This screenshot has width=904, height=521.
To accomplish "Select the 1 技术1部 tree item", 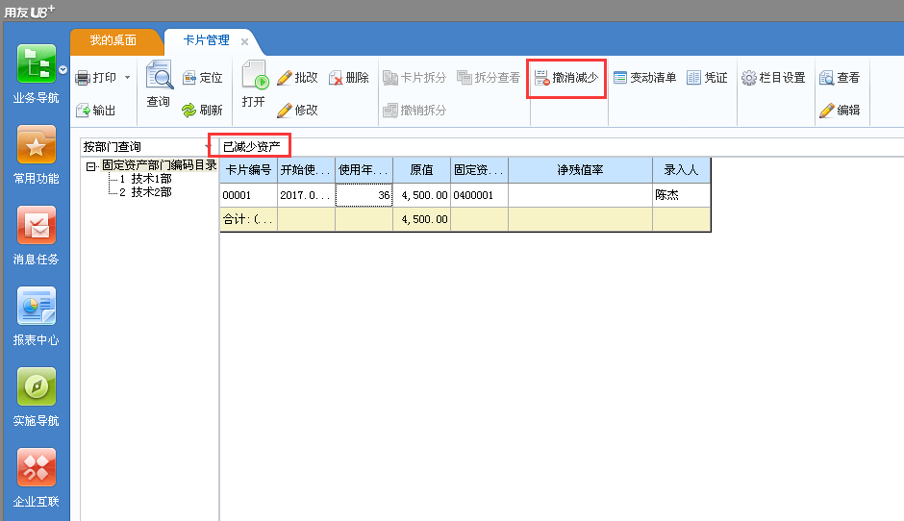I will click(x=145, y=179).
